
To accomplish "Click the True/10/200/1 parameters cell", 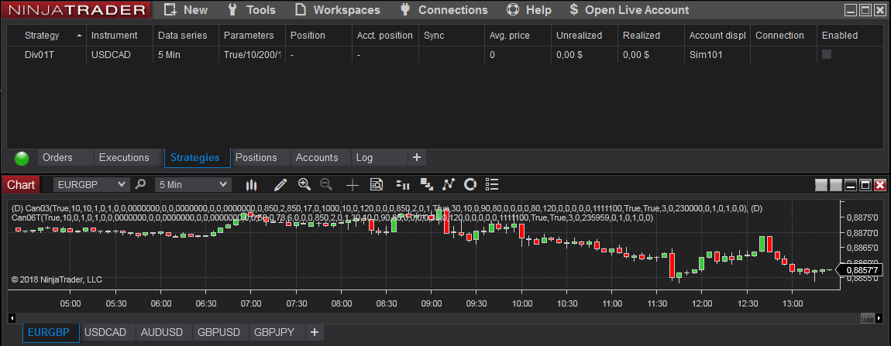I will coord(253,55).
